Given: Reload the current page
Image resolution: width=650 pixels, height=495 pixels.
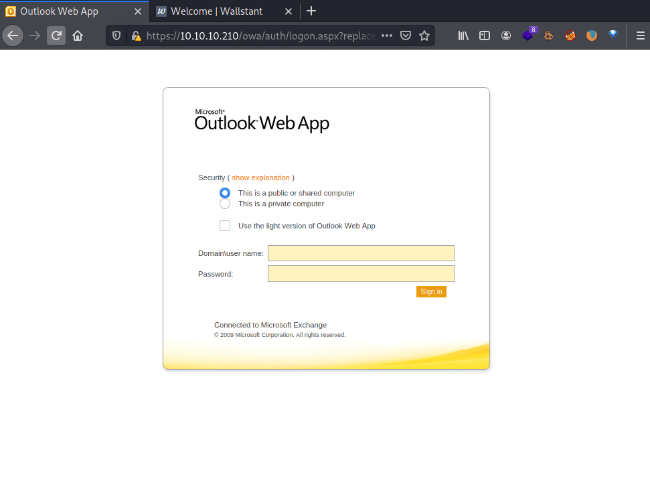Looking at the screenshot, I should click(56, 36).
